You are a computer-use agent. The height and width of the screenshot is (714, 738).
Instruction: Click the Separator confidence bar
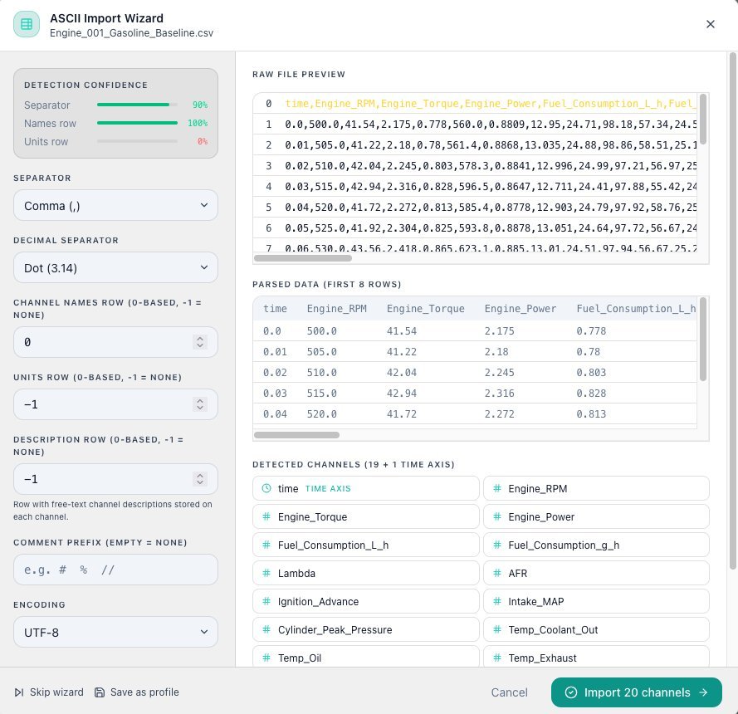coord(138,105)
